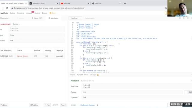192x108 pixels.
Task: Go to next problem with Next
Action: point(64,105)
